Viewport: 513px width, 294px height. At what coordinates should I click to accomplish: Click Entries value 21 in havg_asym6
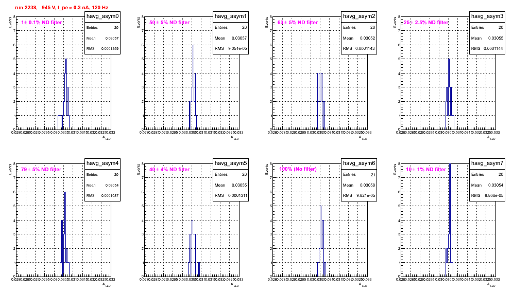click(x=373, y=175)
